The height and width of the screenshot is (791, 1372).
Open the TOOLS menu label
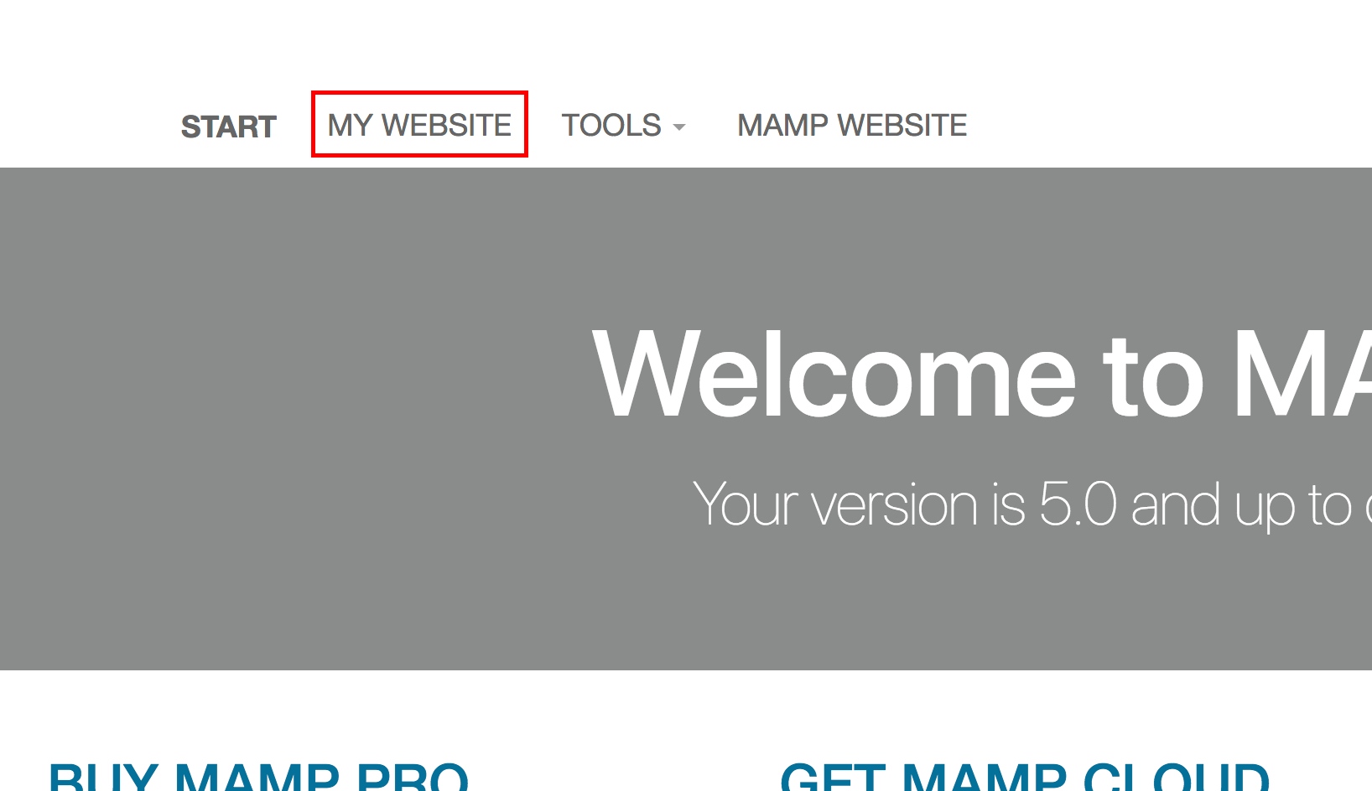(611, 125)
